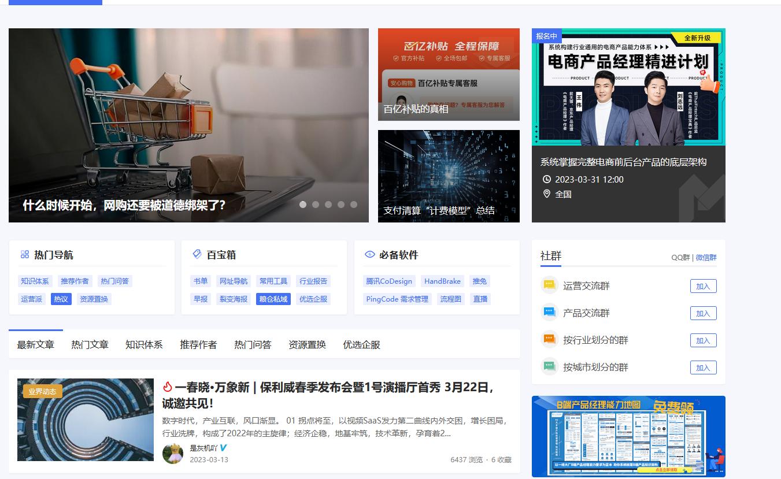Click the 百宝箱 tag icon

[197, 254]
